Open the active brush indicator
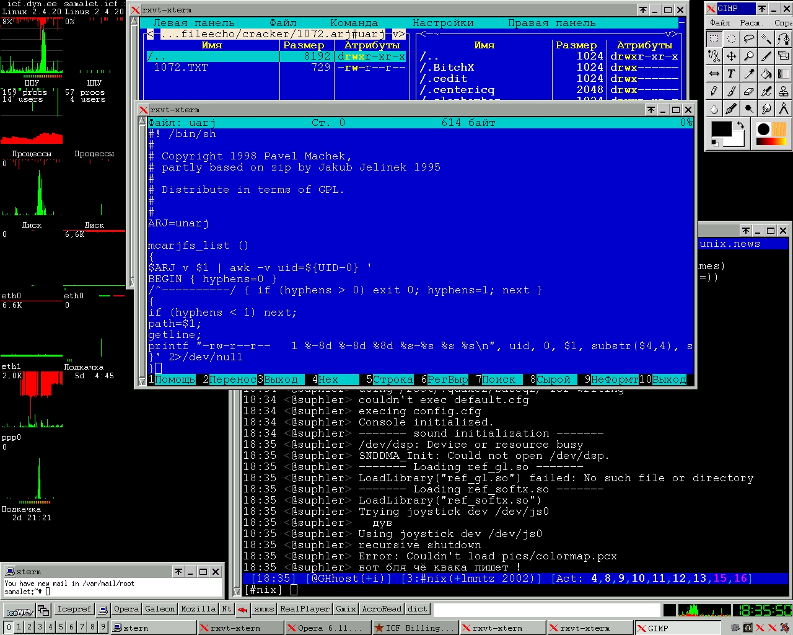This screenshot has width=793, height=635. 763,129
